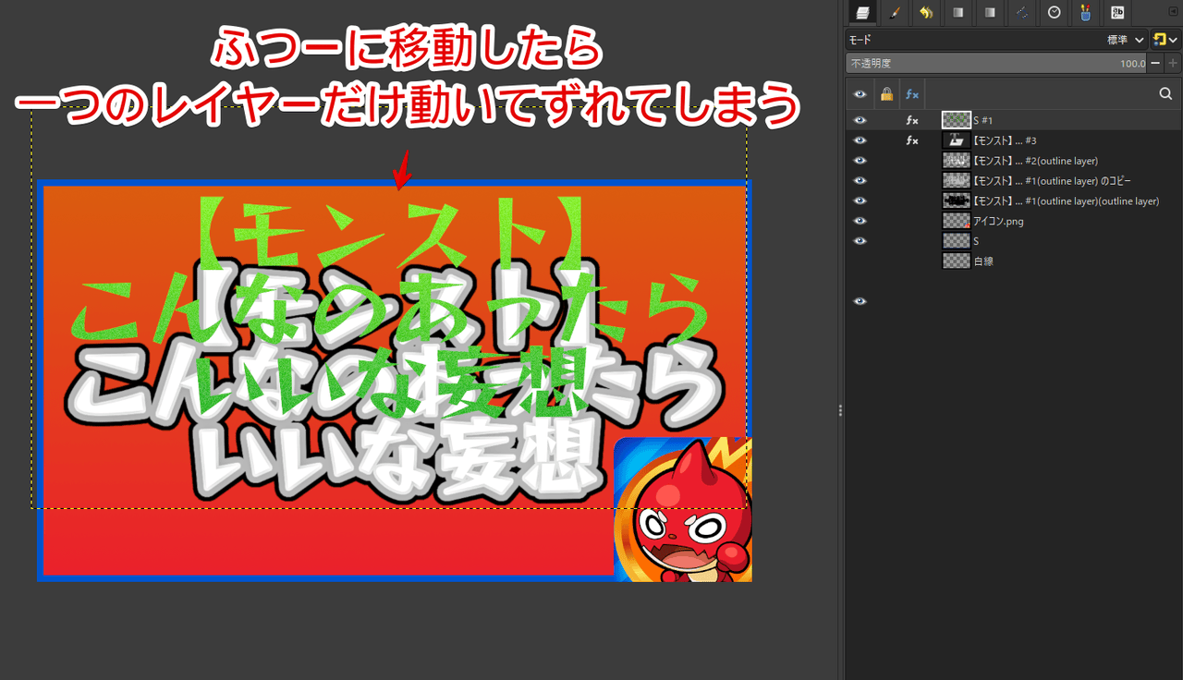Click the dock configure menu arrow button

click(1173, 11)
